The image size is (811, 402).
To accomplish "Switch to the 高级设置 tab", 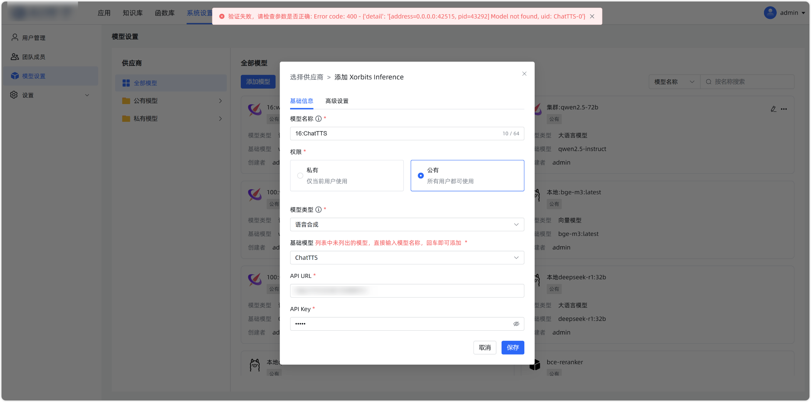I will pyautogui.click(x=337, y=101).
